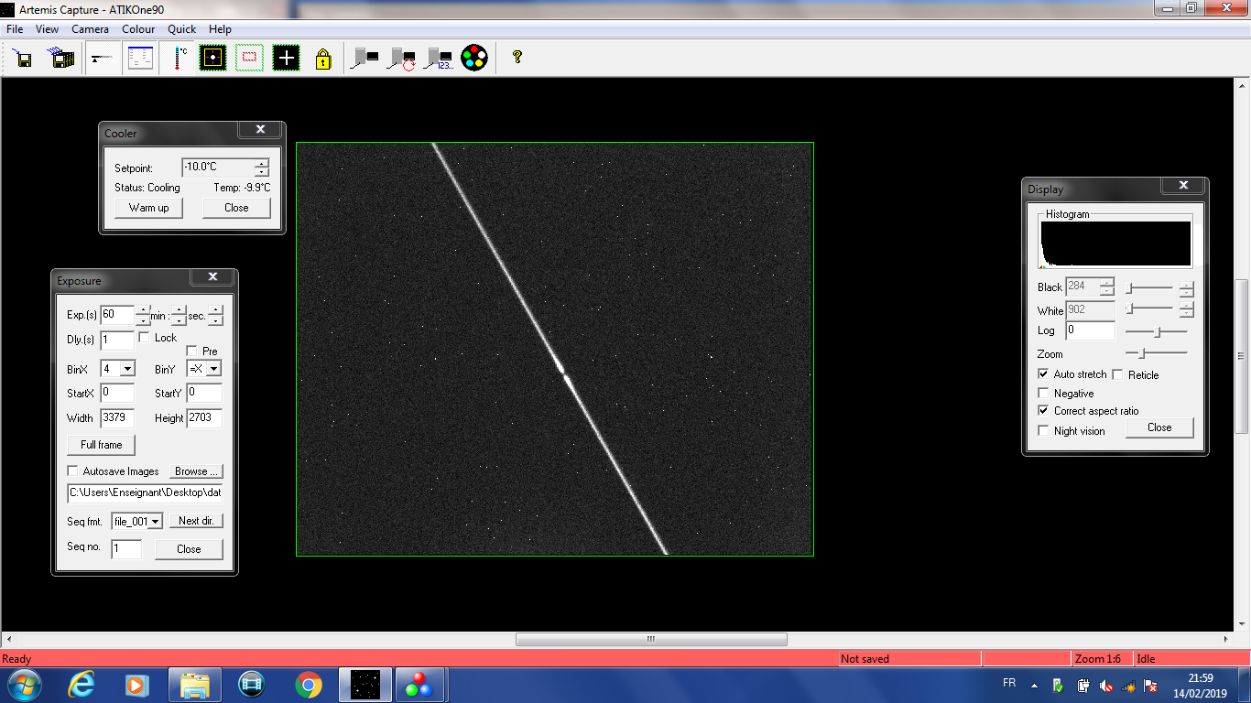This screenshot has height=703, width=1251.
Task: Click the red dashed subframe rectangle icon
Action: coord(249,59)
